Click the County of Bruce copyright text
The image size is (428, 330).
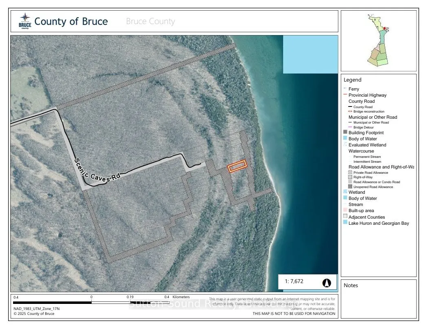pos(33,314)
